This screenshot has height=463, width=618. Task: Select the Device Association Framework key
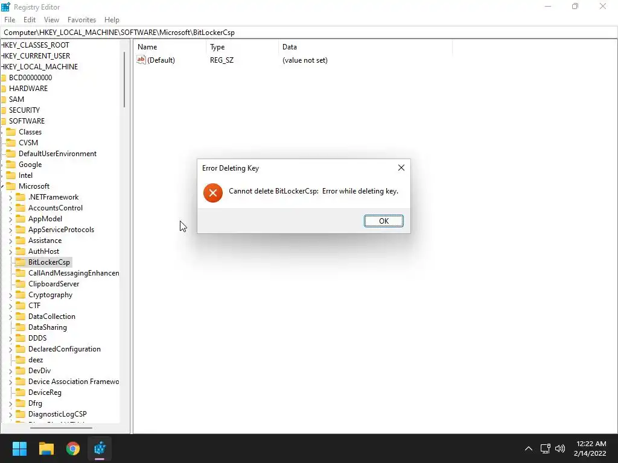click(74, 382)
